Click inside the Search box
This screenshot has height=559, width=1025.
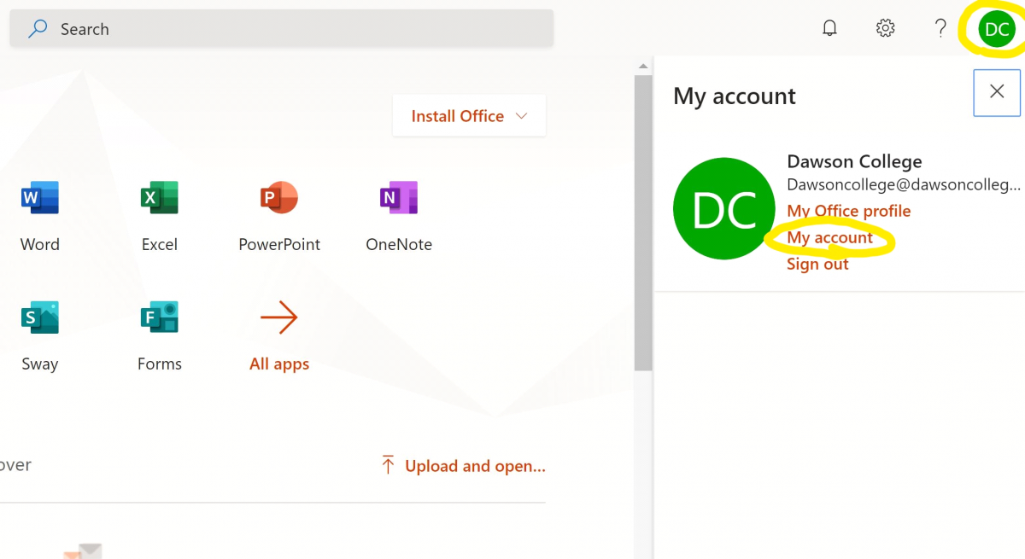282,29
